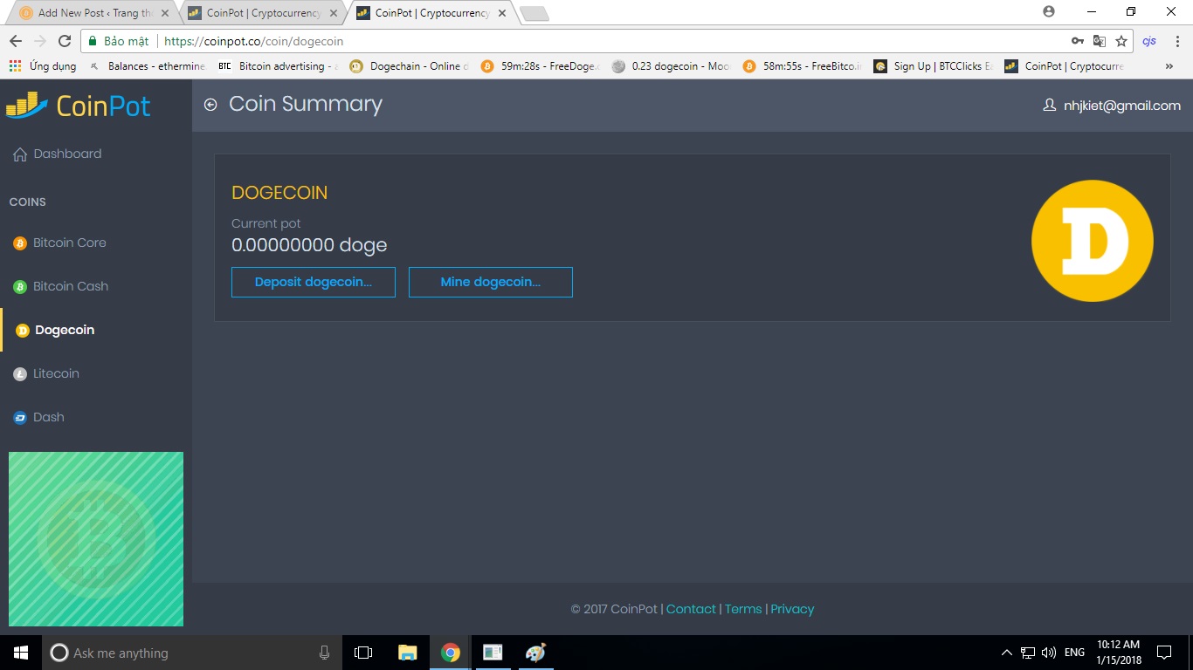Open the 0.23 dogecoin bookmark
1193x670 pixels.
click(x=672, y=66)
